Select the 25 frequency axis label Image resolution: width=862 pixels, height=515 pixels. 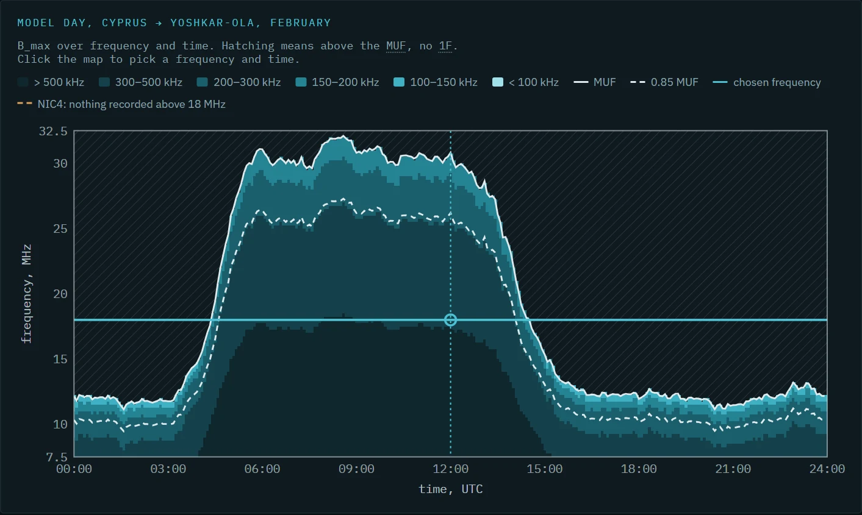coord(60,229)
